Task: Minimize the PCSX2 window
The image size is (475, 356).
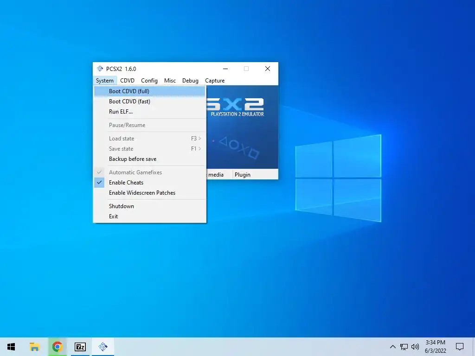Action: [225, 69]
